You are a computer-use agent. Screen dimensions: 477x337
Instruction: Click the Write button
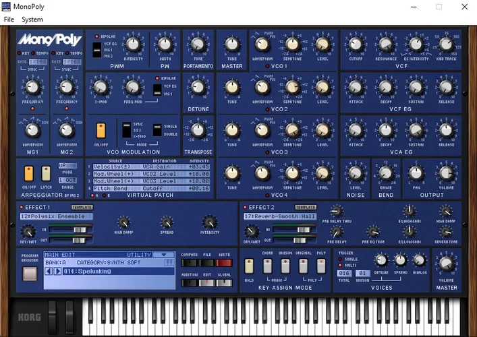(x=224, y=263)
